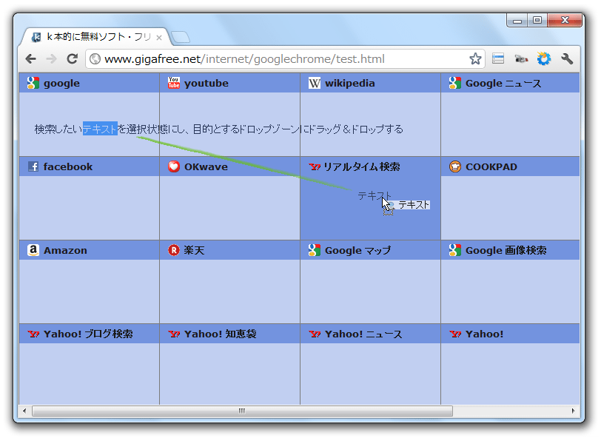The image size is (601, 438).
Task: Click the COOKPAD chef icon
Action: click(455, 166)
